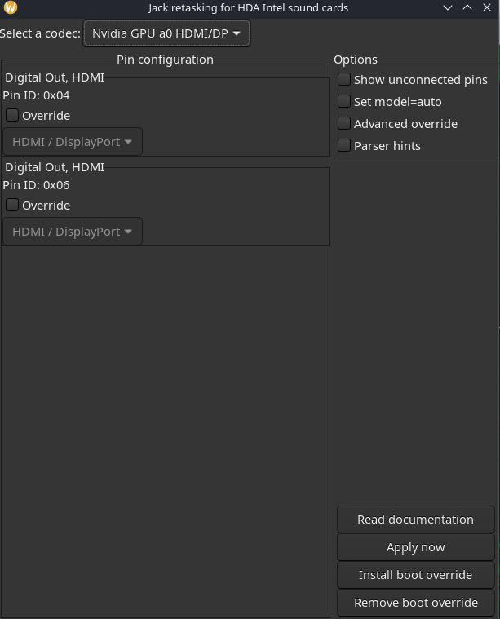Screen dimensions: 500x619
Task: Click the Digital Out, HDMI label for pin 0x04
Action: point(55,77)
